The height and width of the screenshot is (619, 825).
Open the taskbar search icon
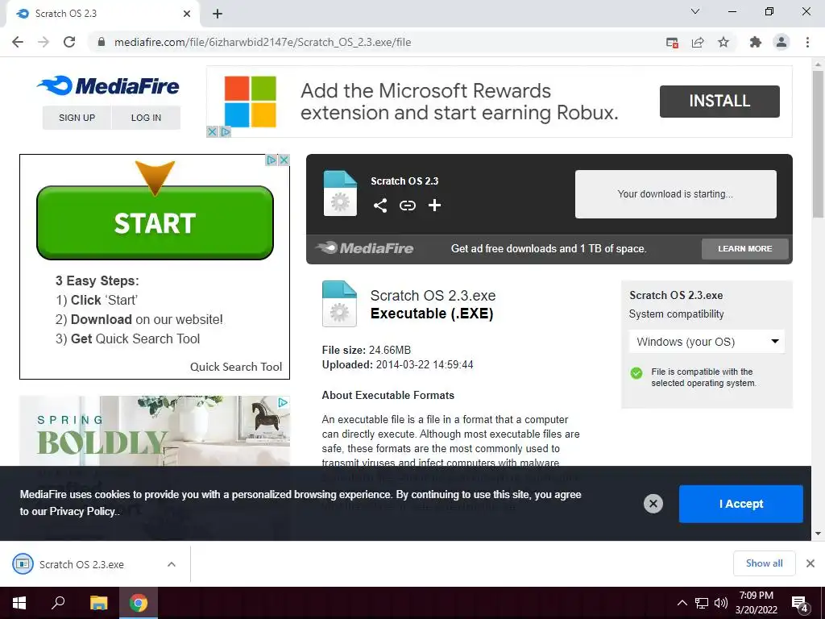point(58,603)
